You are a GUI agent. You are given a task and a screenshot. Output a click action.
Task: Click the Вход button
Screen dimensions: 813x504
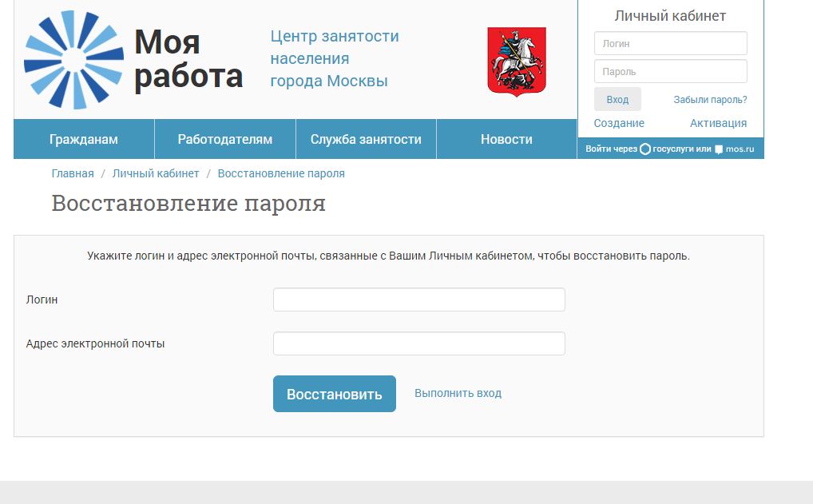point(617,99)
